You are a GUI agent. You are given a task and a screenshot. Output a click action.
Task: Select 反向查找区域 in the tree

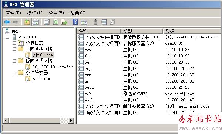39,61
